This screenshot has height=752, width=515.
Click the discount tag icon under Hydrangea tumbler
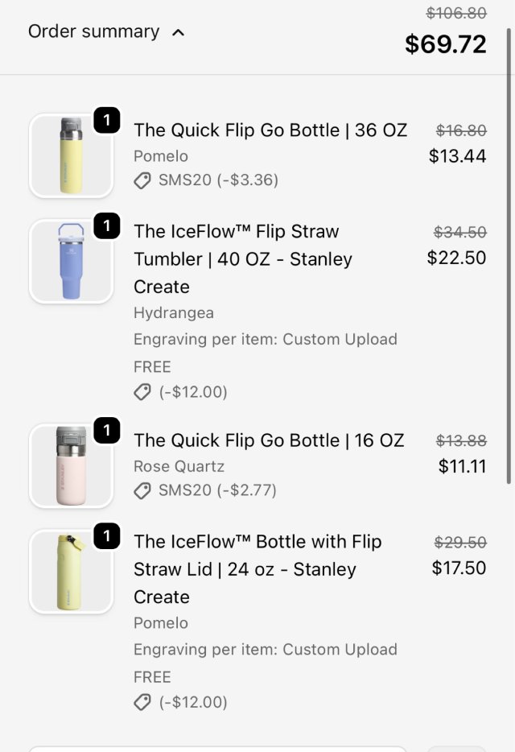[x=142, y=392]
